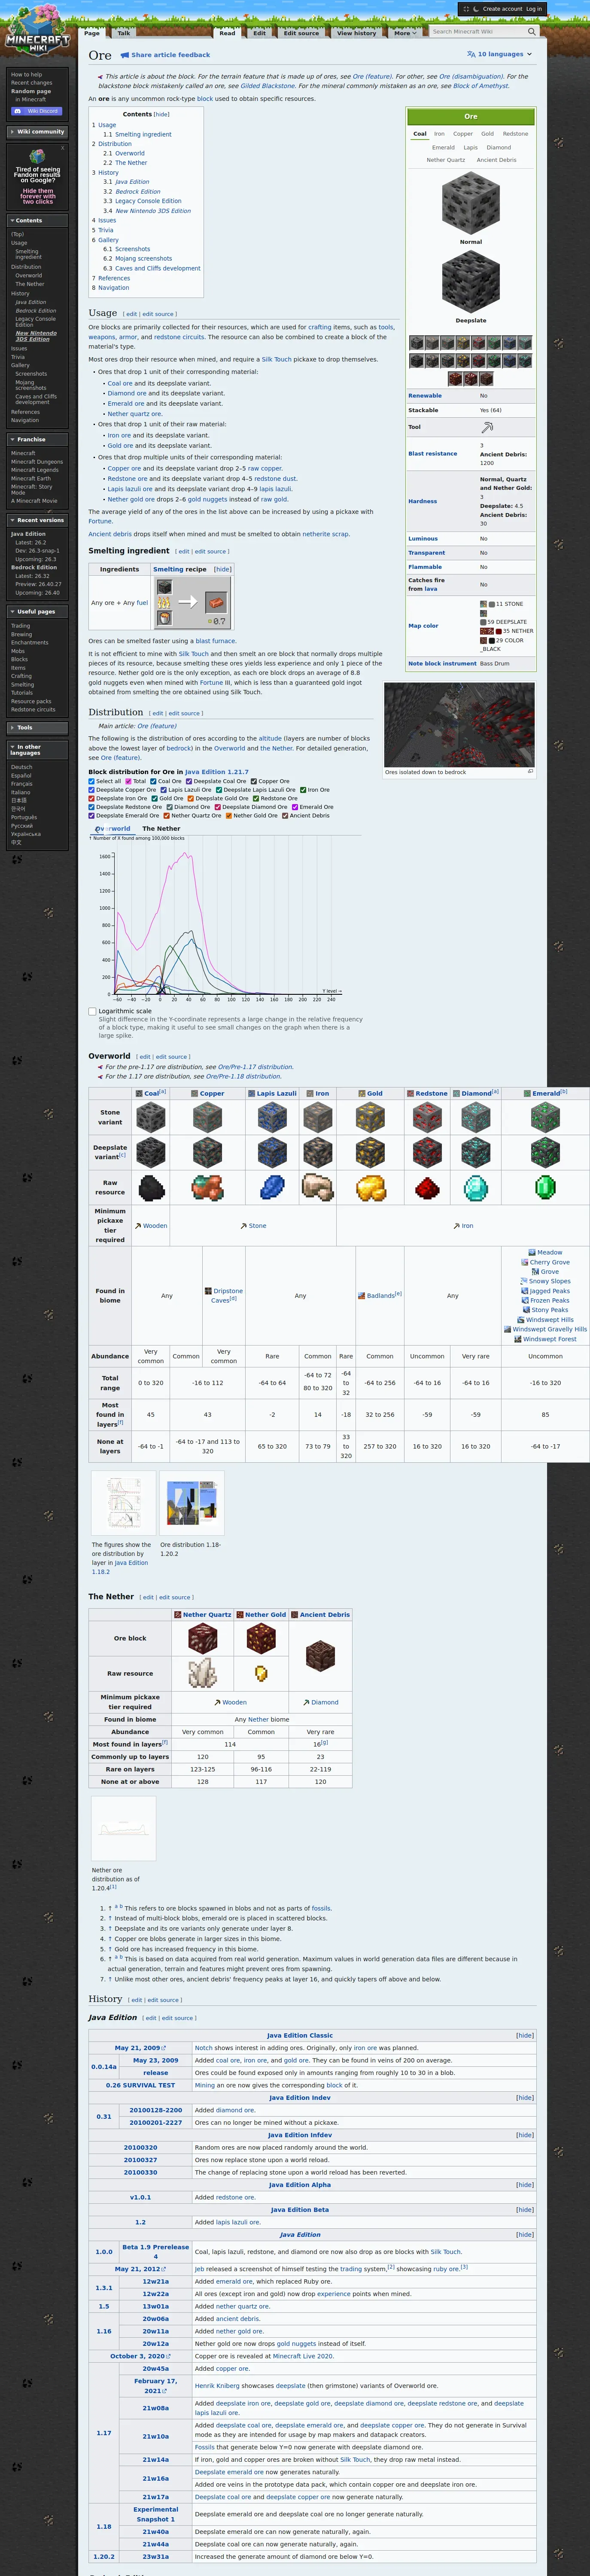
Task: Click the Redstone stone ore block image
Action: [427, 1118]
